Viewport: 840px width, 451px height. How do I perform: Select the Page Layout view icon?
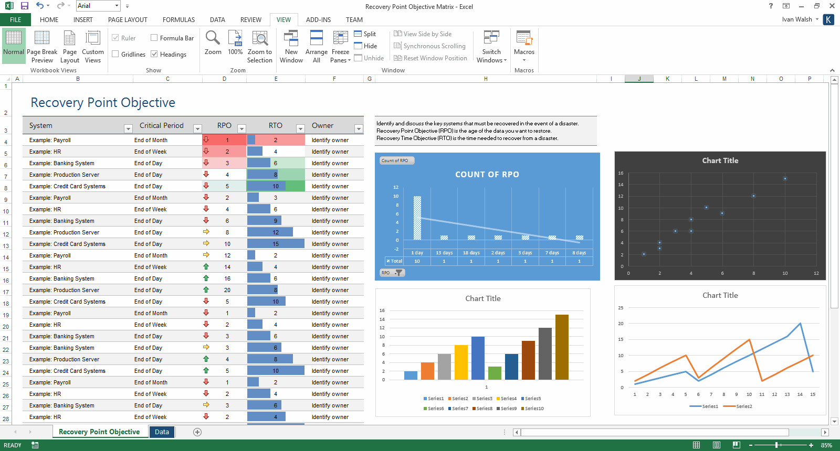(69, 39)
